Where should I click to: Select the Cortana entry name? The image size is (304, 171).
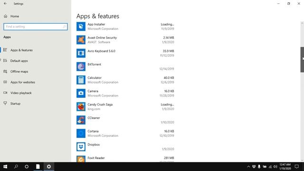click(93, 131)
